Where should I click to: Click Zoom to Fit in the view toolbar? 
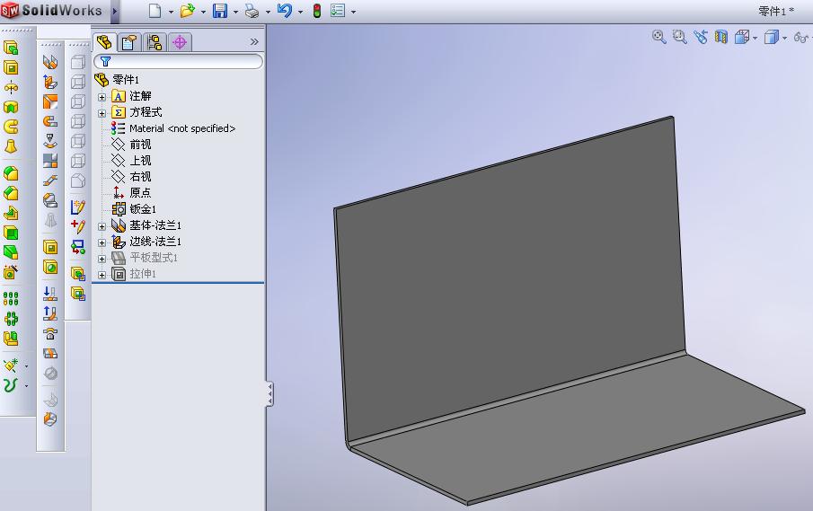(x=659, y=37)
